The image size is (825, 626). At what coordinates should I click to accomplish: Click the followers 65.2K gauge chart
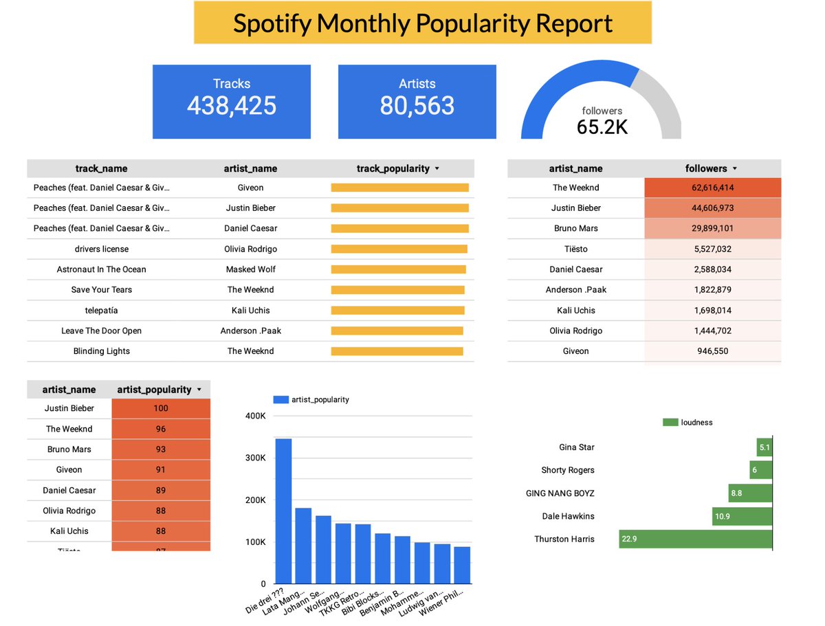point(602,98)
